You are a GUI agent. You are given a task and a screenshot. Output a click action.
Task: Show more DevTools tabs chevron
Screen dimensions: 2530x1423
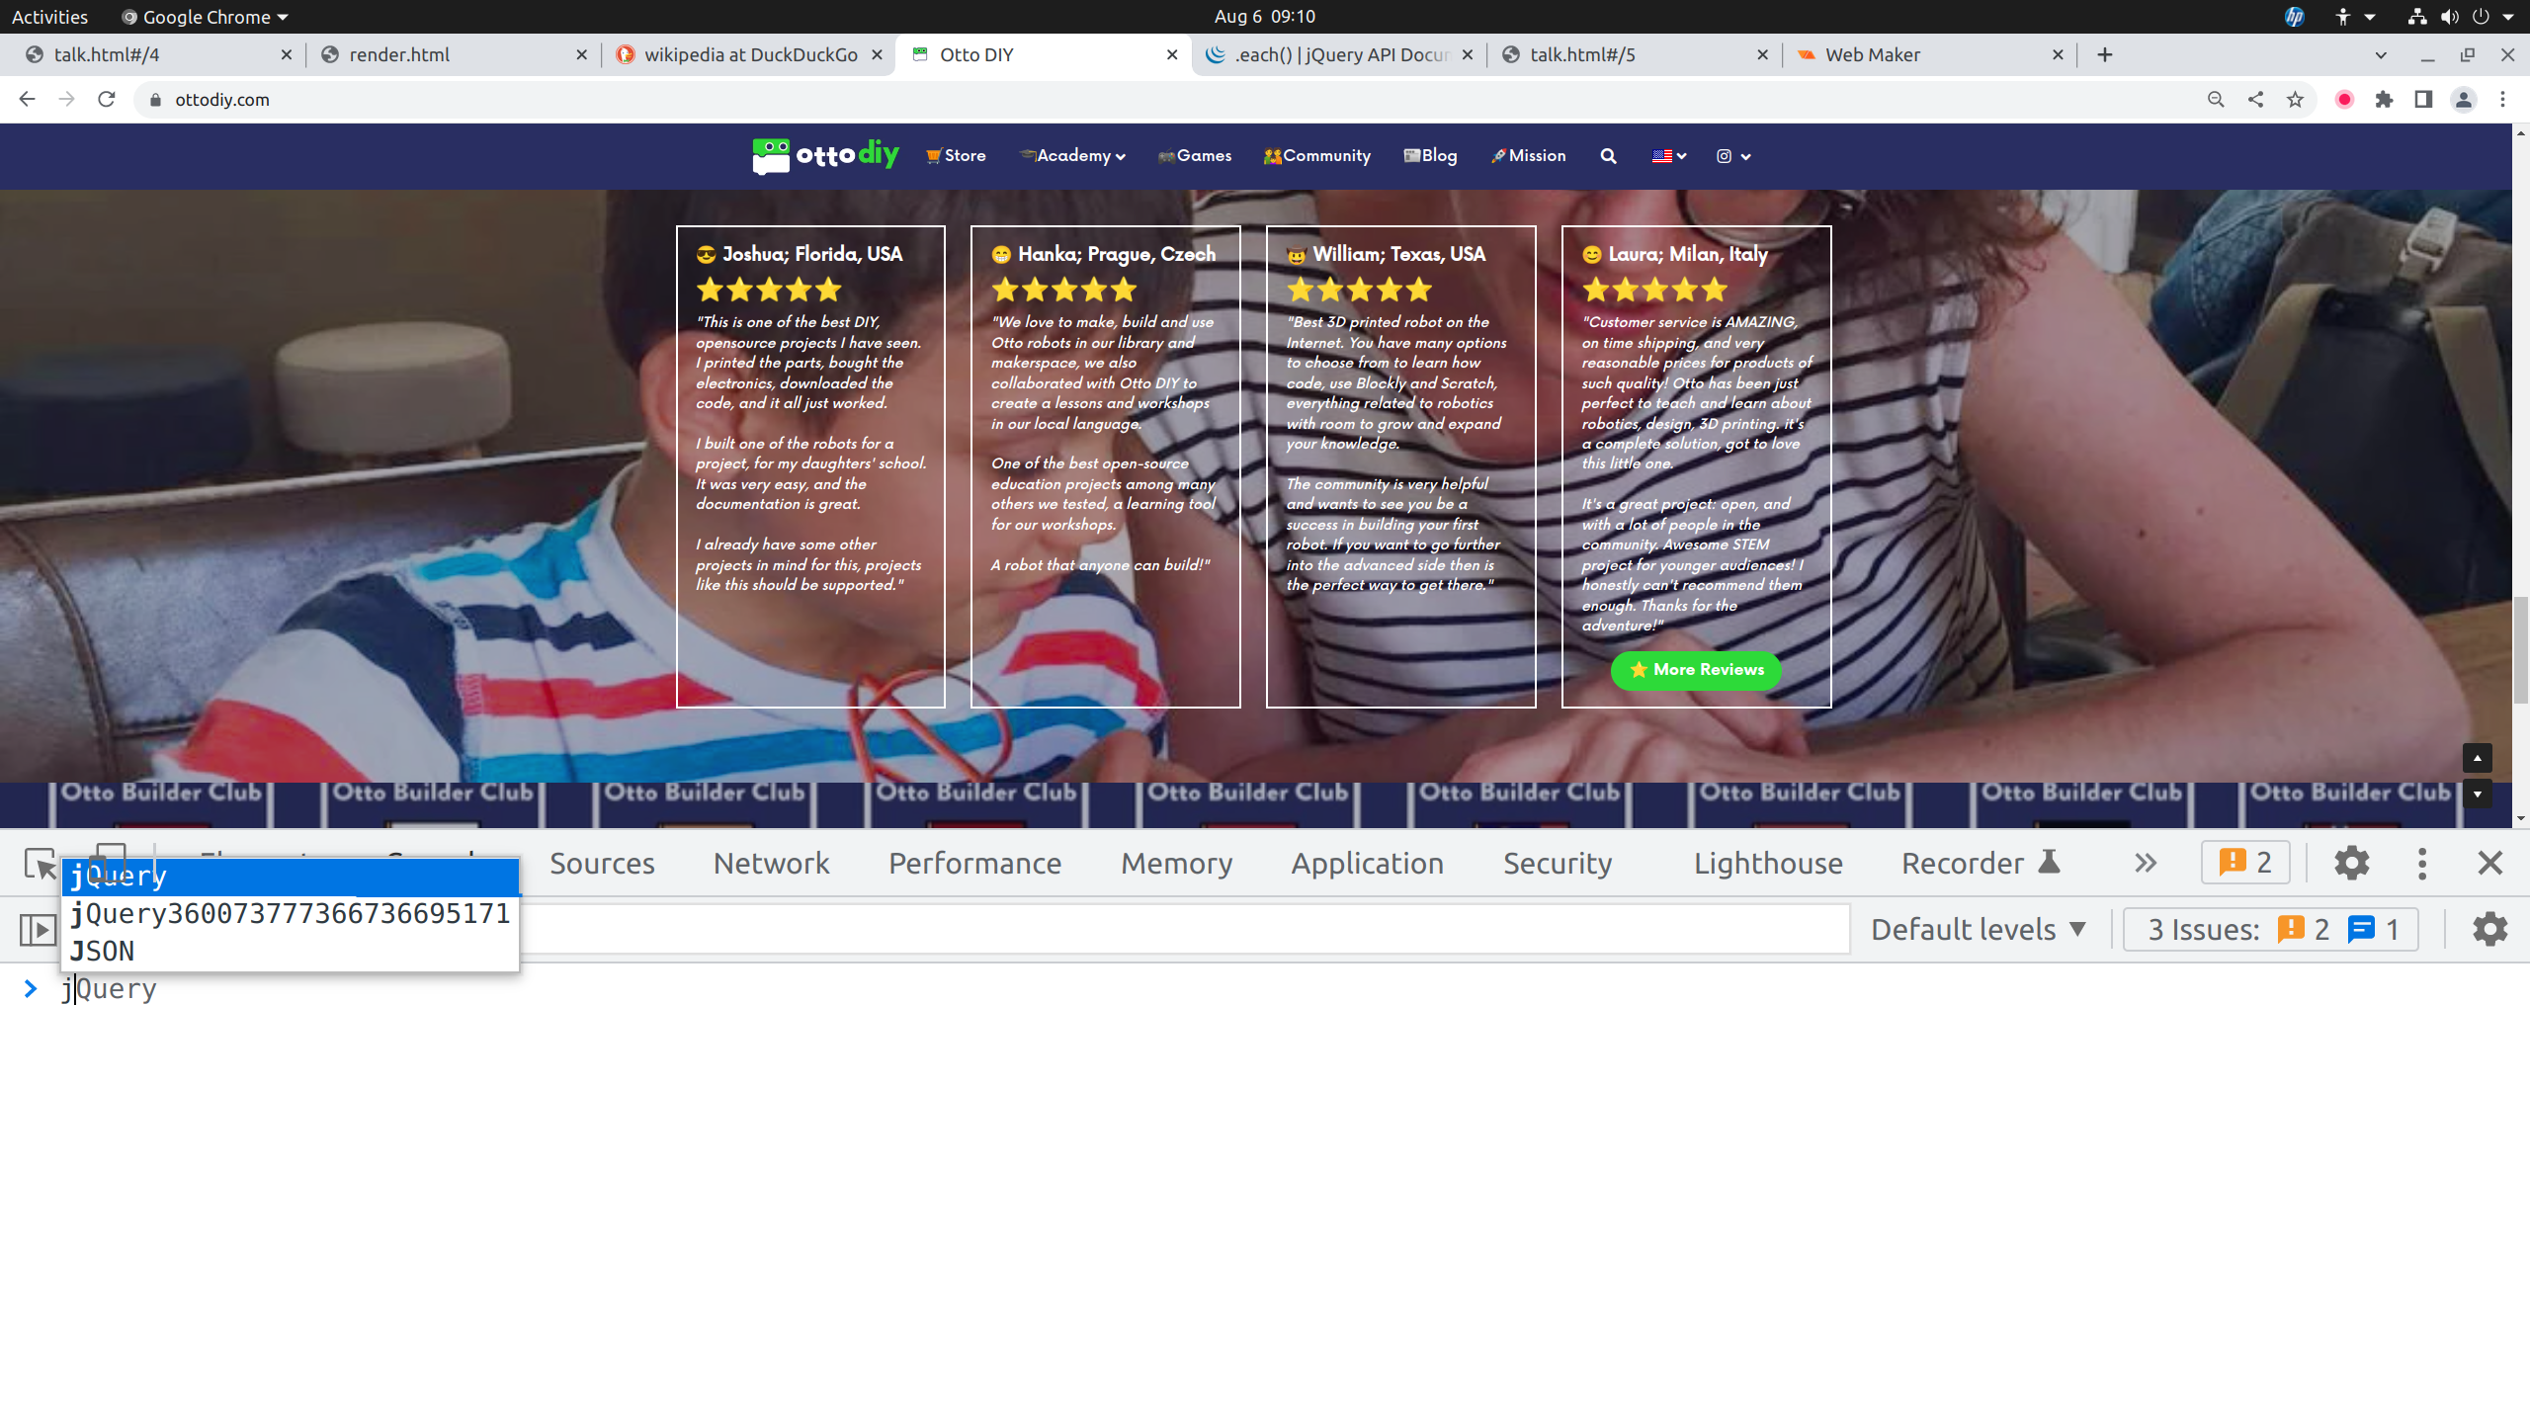coord(2145,864)
